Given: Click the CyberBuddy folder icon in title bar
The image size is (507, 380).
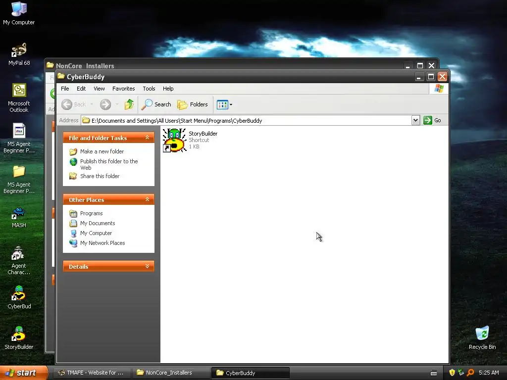Looking at the screenshot, I should 61,77.
